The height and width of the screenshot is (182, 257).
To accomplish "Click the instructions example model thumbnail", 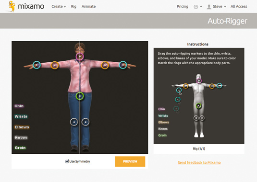I will [199, 105].
